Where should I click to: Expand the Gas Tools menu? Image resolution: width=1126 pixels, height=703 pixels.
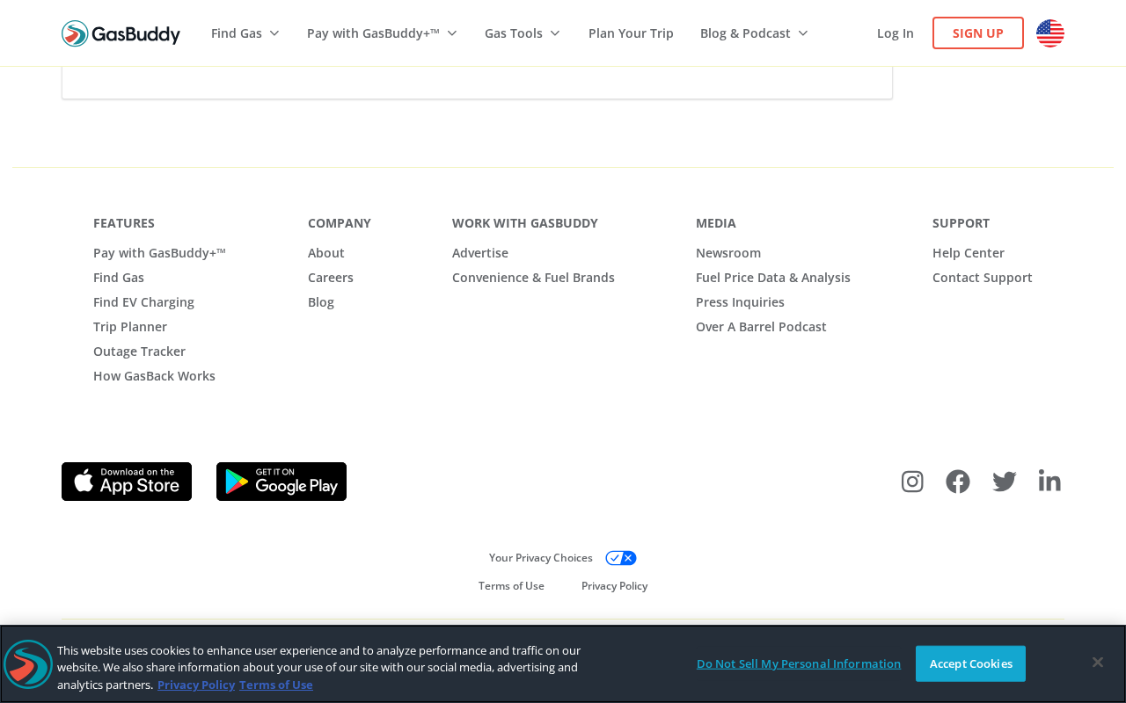click(523, 33)
